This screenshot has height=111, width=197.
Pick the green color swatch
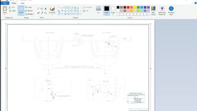pyautogui.click(x=138, y=7)
